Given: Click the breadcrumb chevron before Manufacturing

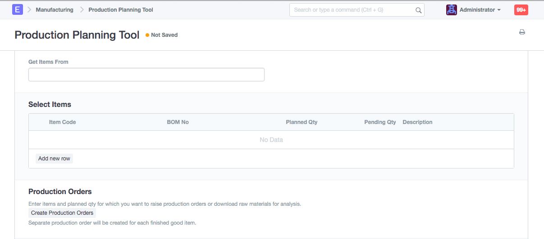Looking at the screenshot, I should tap(29, 9).
